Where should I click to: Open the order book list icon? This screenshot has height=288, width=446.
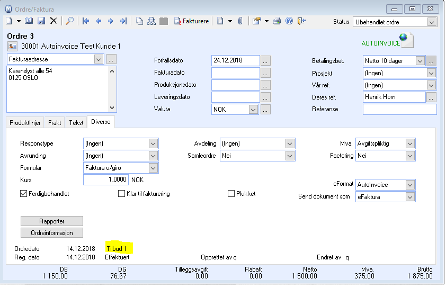click(x=29, y=21)
